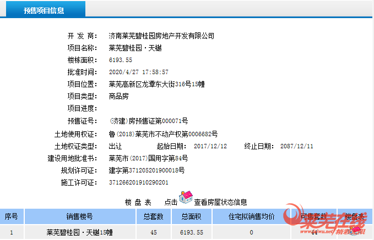Select land approval 莱芜市(2017)国用字第84号
This screenshot has width=374, height=240.
148,158
